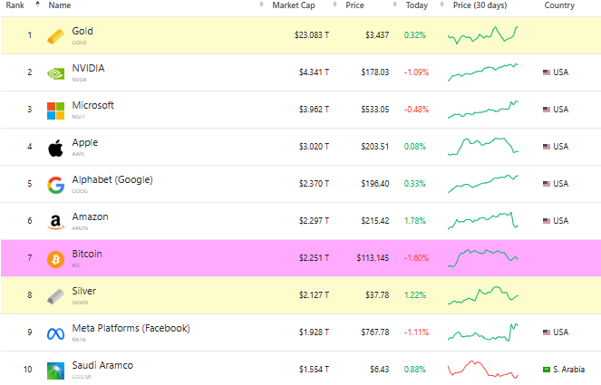Screen dimensions: 601x385
Task: Click the Gold bar icon
Action: [56, 35]
